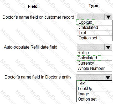
Task: Select Calculated in the first type list
Action: 95,28
